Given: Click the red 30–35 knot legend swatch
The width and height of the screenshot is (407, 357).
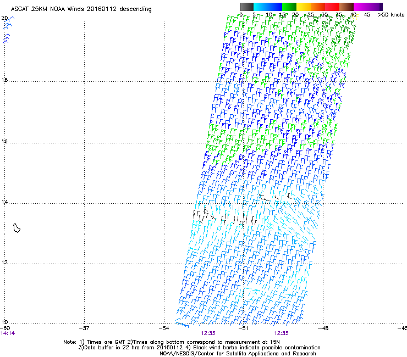Looking at the screenshot, I should pos(332,7).
